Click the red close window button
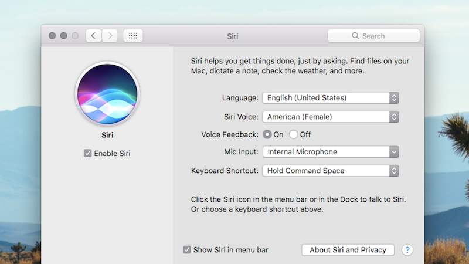 coord(52,36)
